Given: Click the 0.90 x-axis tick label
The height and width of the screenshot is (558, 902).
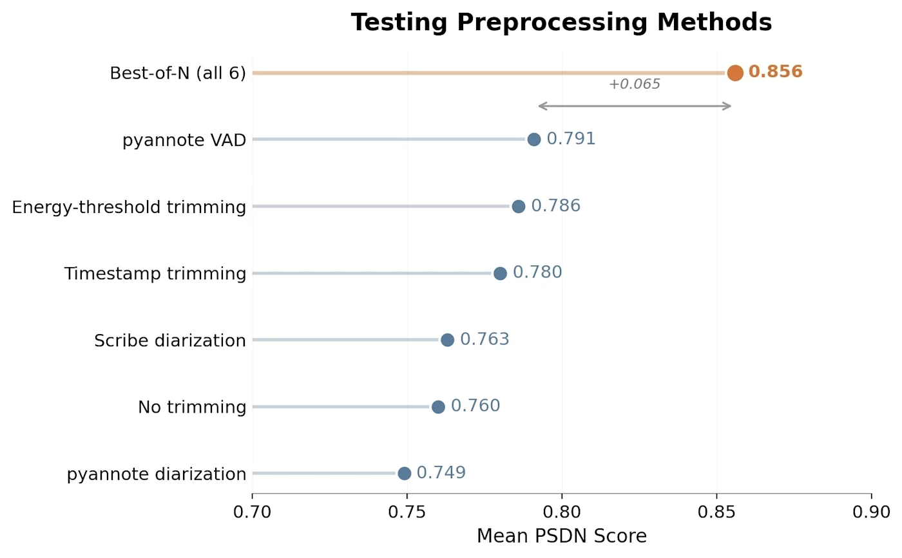Looking at the screenshot, I should (871, 512).
